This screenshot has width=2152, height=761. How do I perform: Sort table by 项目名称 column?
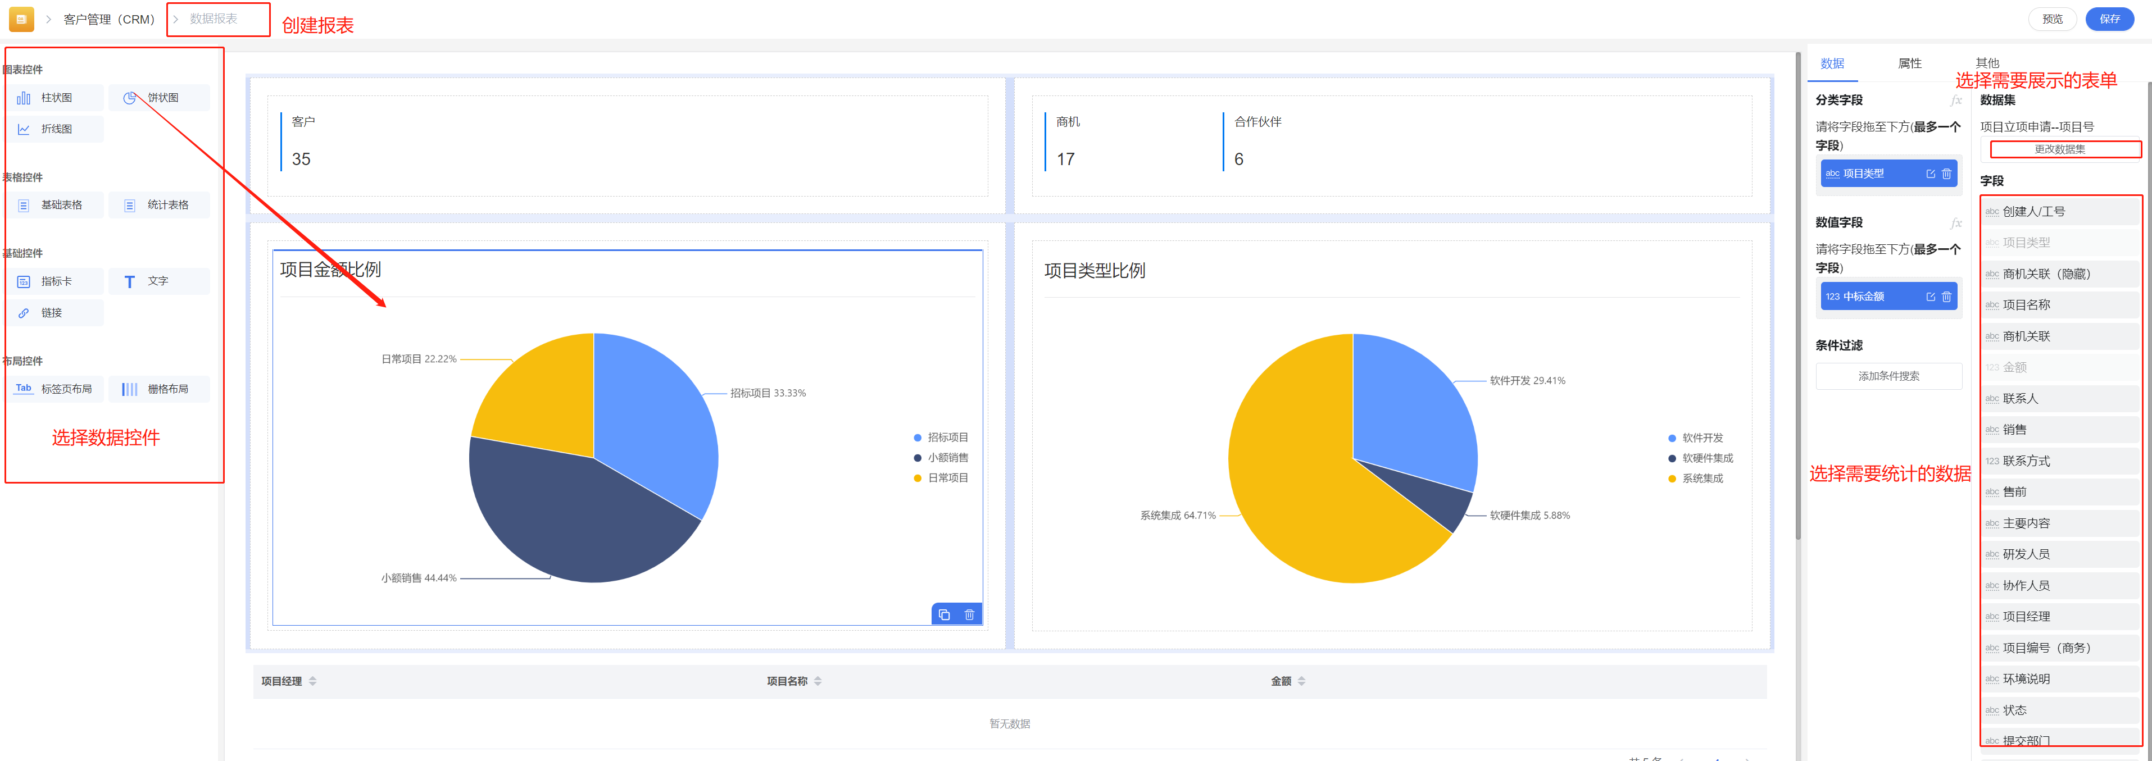818,682
